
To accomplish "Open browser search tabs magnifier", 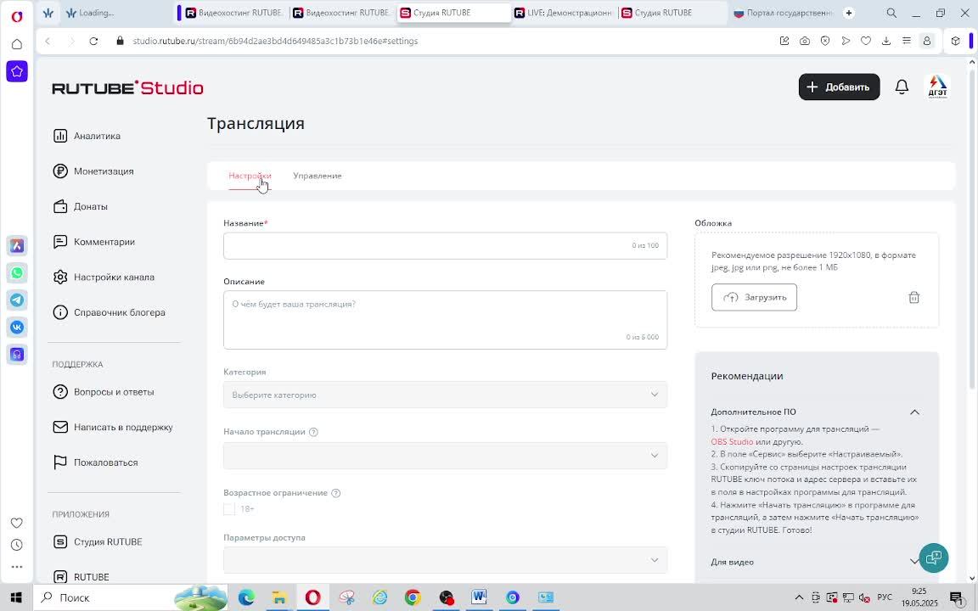I will [x=891, y=13].
